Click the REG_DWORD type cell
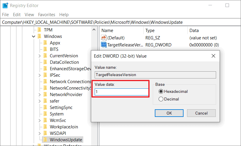Viewport: 241px width, 146px height. [x=158, y=45]
